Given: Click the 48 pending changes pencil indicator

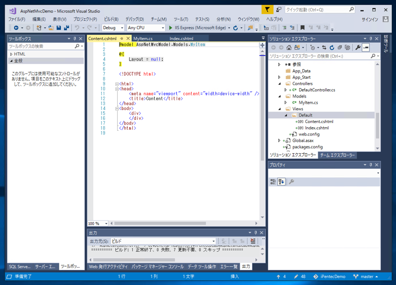Looking at the screenshot, I should (x=300, y=277).
